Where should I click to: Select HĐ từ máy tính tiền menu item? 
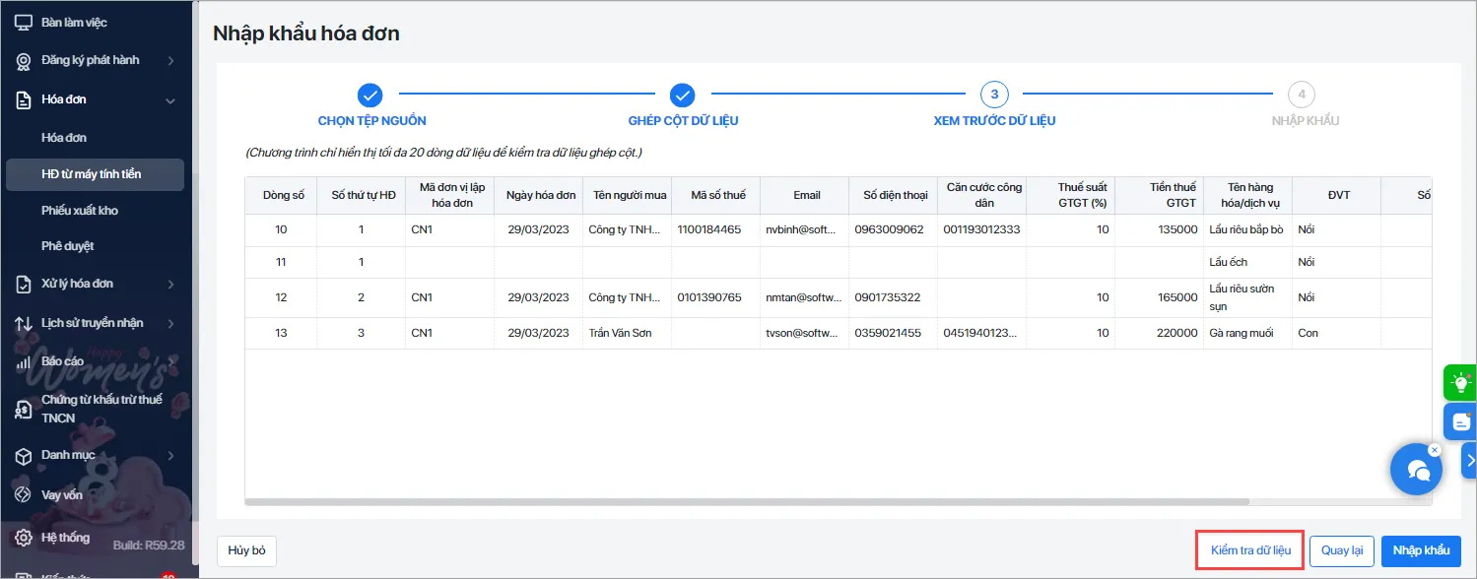[x=92, y=174]
